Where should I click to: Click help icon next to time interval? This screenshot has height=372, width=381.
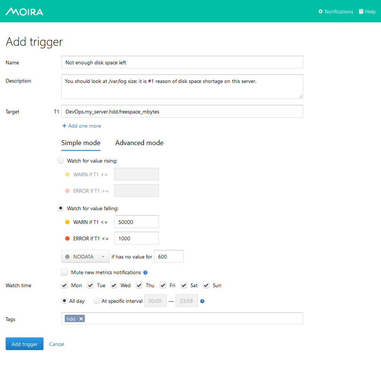pos(202,301)
